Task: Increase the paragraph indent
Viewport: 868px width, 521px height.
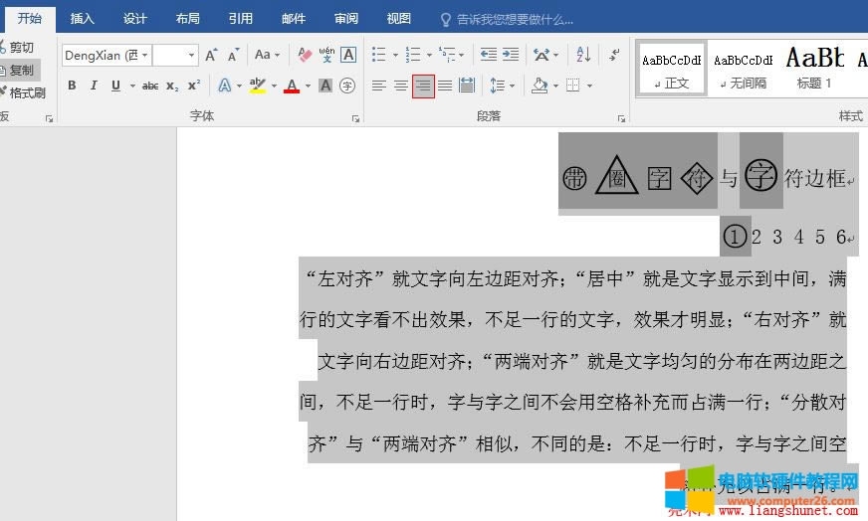Action: click(512, 55)
